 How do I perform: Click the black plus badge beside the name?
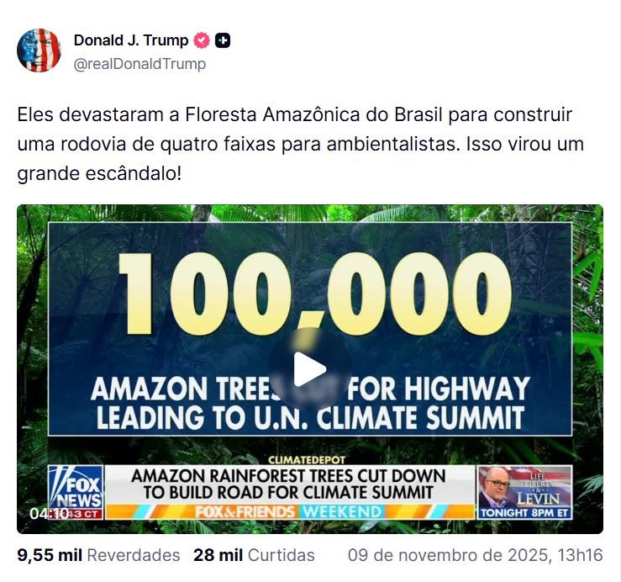pyautogui.click(x=223, y=40)
